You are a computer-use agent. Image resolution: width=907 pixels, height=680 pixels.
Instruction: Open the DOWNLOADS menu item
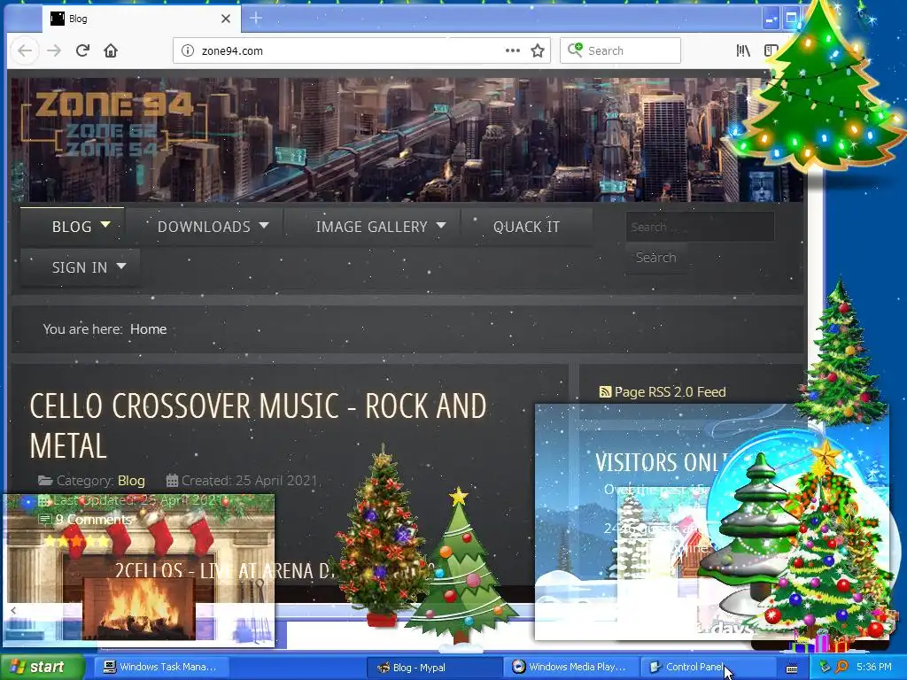pyautogui.click(x=204, y=227)
